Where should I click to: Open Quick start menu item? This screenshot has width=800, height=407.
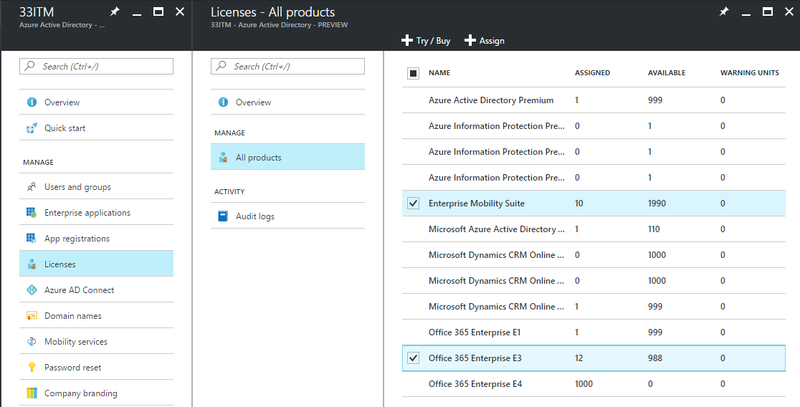point(97,128)
